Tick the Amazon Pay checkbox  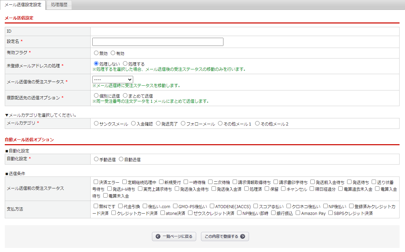[298, 213]
